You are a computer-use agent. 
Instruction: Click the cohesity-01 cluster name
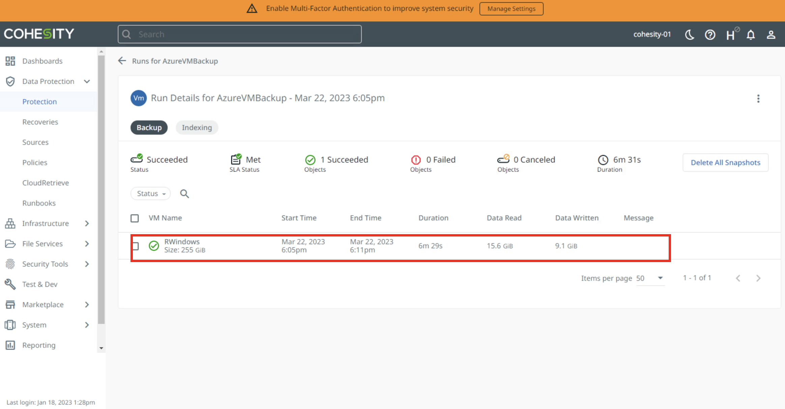coord(652,34)
